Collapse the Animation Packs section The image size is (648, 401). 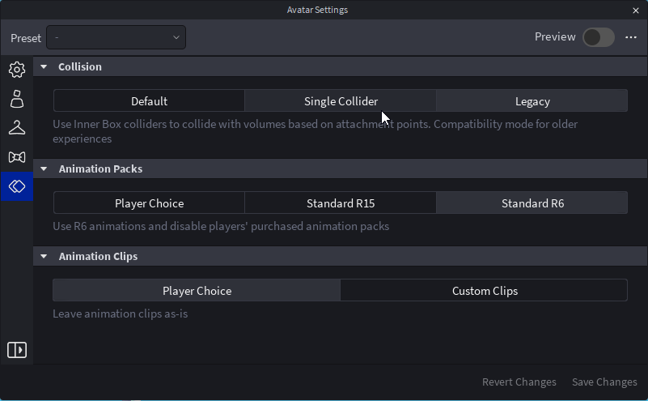[44, 169]
